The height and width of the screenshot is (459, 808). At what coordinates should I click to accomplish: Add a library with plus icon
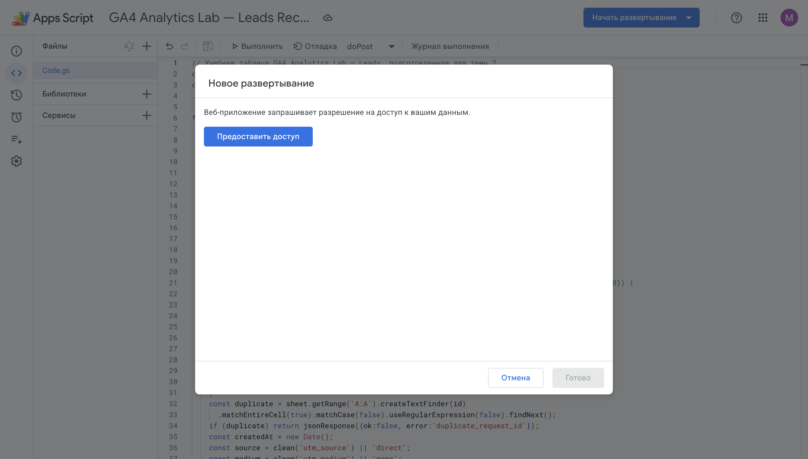[x=146, y=94]
